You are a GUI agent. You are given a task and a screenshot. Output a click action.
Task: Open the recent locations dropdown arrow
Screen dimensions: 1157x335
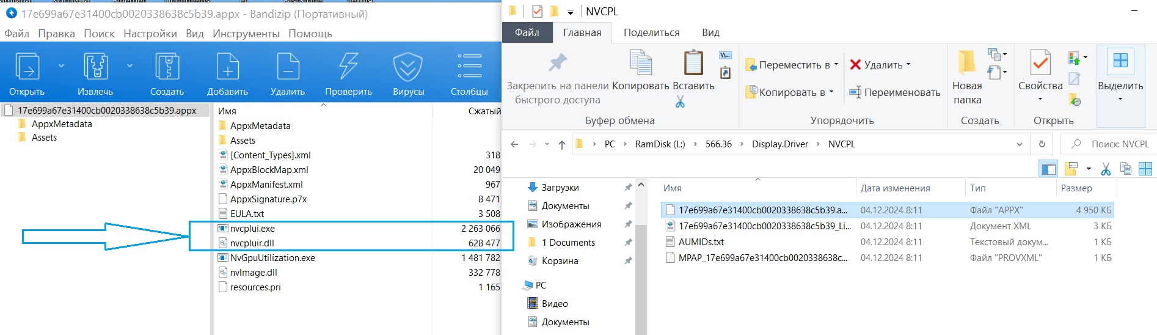pos(547,144)
